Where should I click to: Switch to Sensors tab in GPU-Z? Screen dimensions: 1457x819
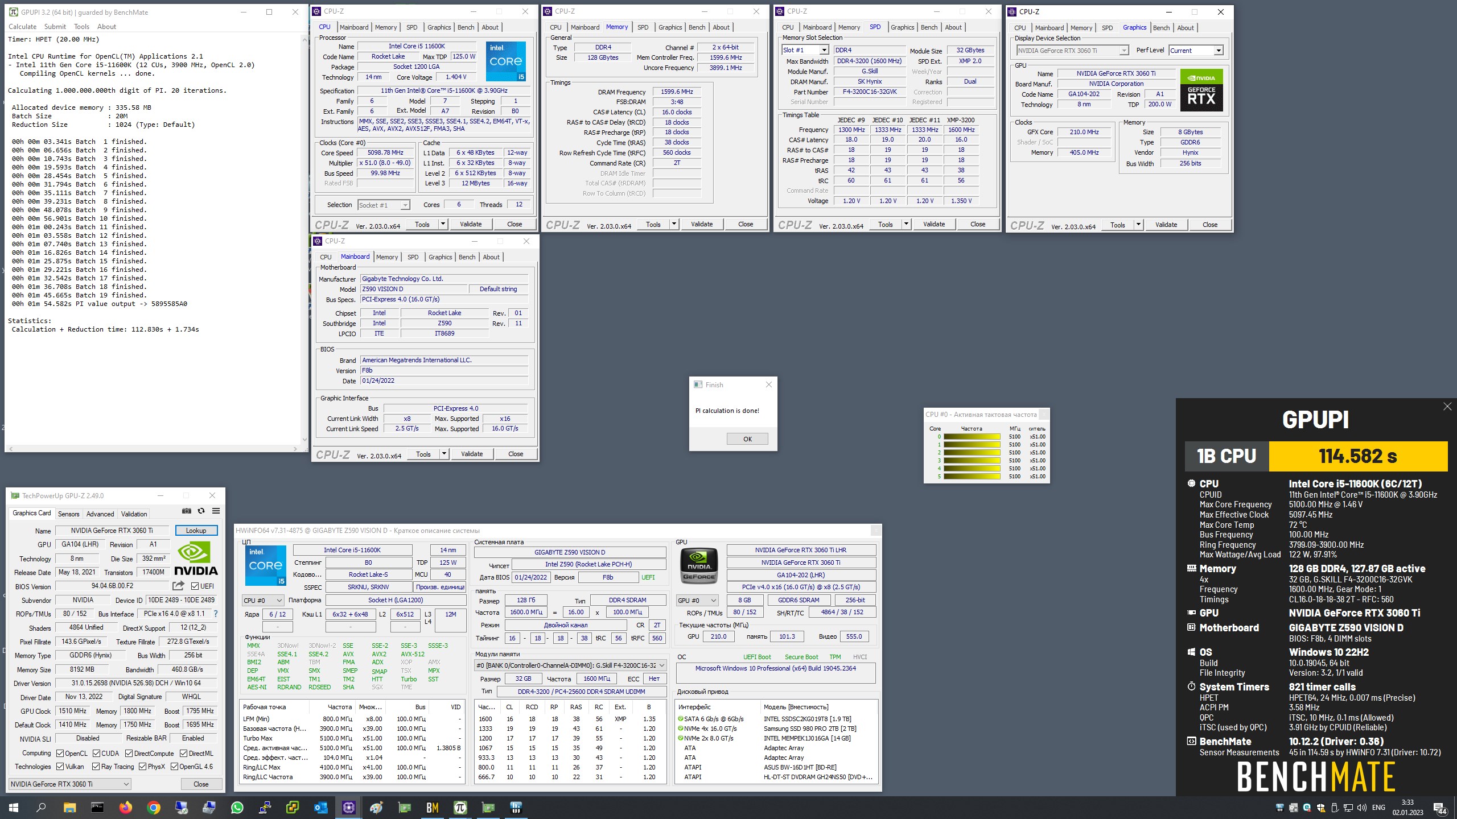pyautogui.click(x=69, y=514)
